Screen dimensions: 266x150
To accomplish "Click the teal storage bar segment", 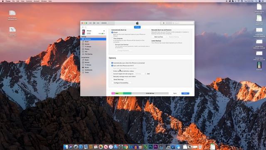I will [127, 93].
